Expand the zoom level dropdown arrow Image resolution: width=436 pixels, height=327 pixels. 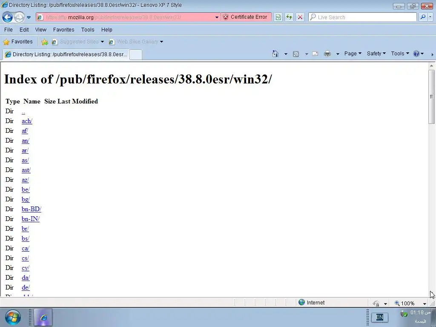(x=425, y=304)
